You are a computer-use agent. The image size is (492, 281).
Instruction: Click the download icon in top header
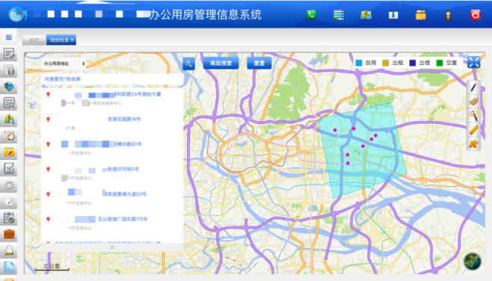(x=393, y=15)
